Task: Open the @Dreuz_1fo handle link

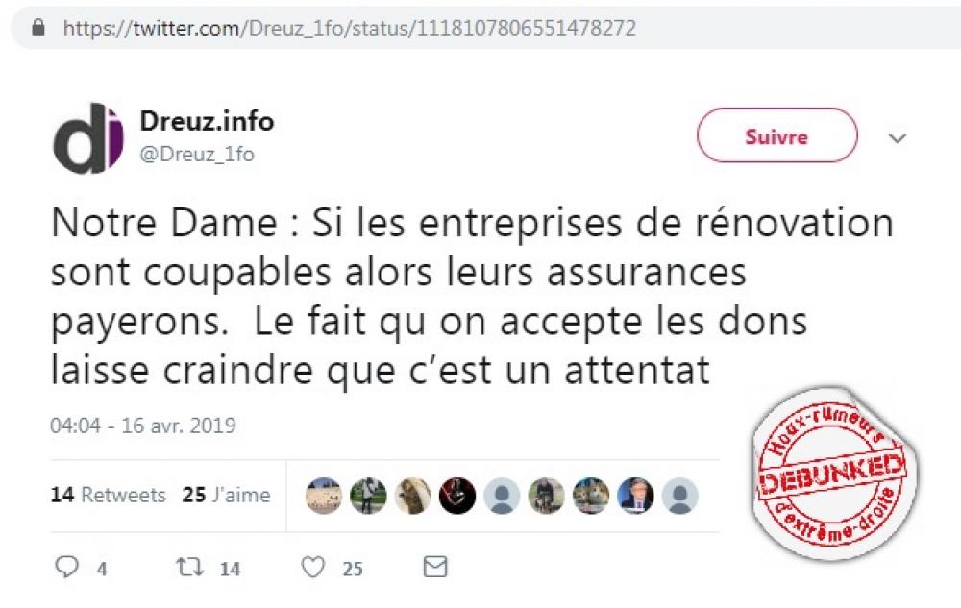Action: (197, 154)
